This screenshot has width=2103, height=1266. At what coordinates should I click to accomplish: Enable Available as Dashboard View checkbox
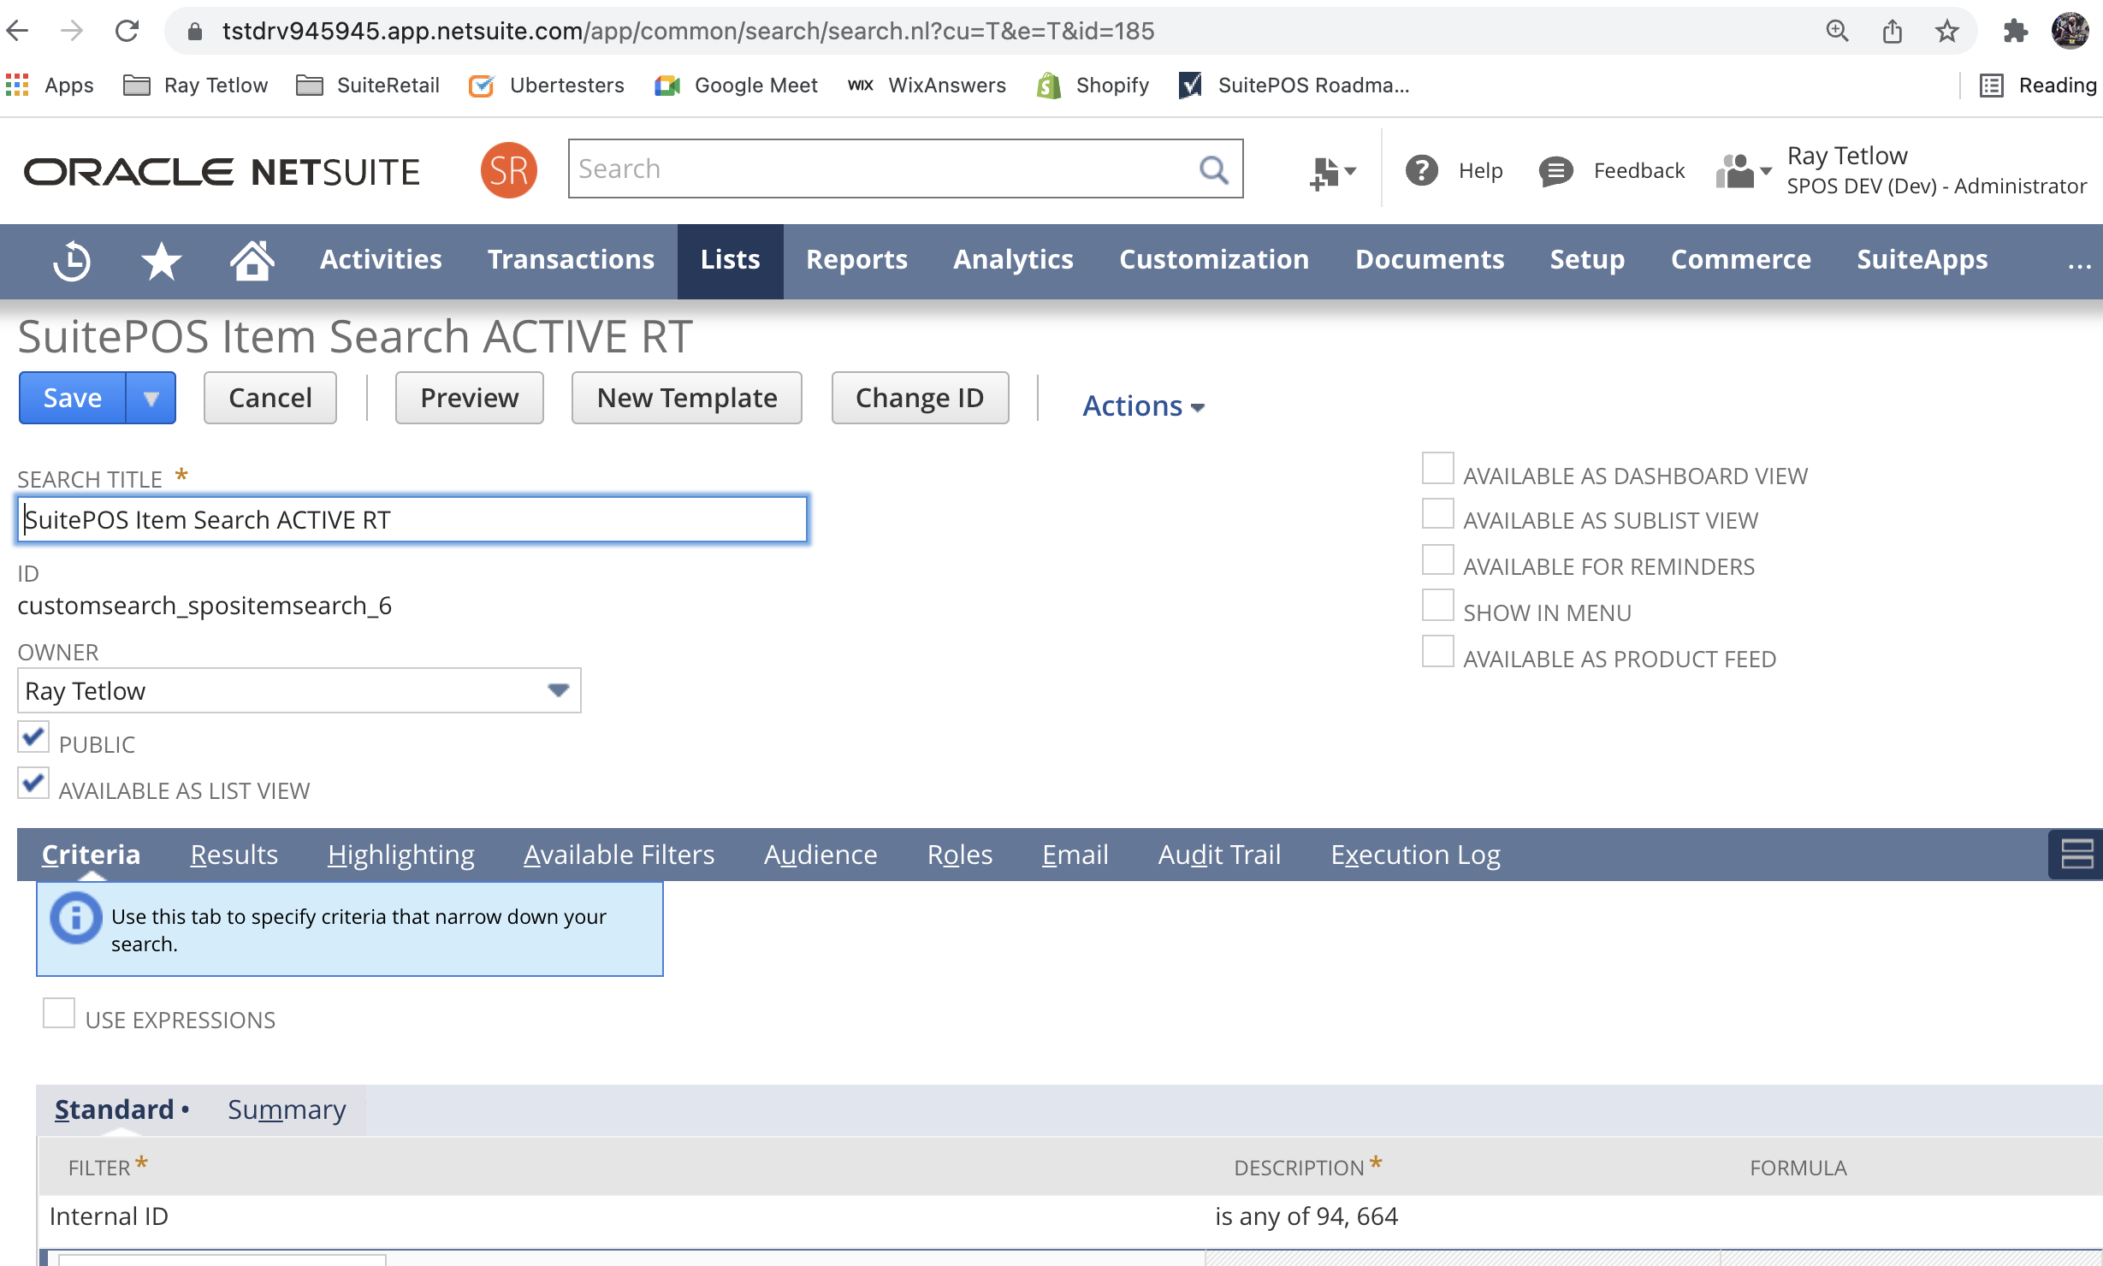(1437, 469)
